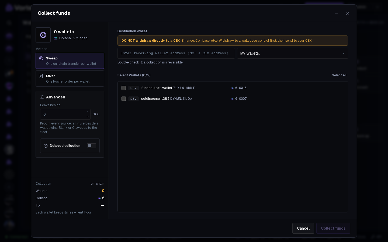The image size is (388, 242).
Task: Click the DEV tag on funded-test-wallet
Action: (133, 88)
